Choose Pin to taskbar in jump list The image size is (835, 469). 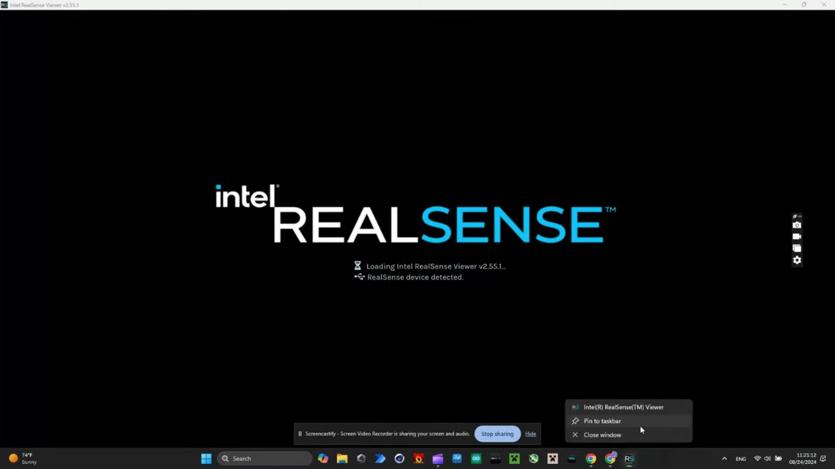629,421
